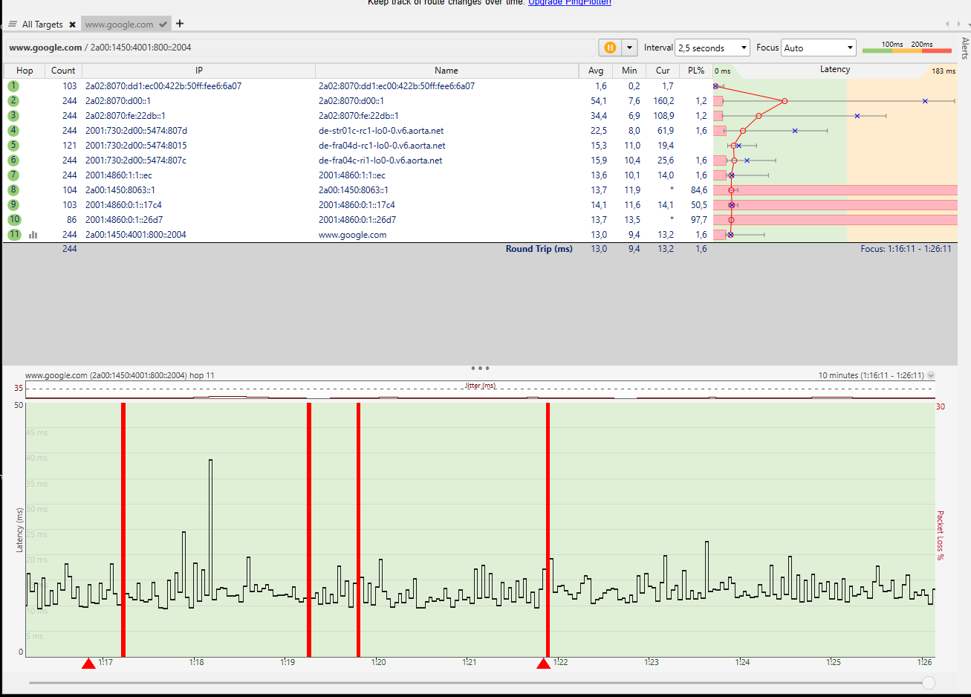This screenshot has height=697, width=971.
Task: Click IP 2001:4860:0:1::17c4 in hop 9
Action: [123, 205]
